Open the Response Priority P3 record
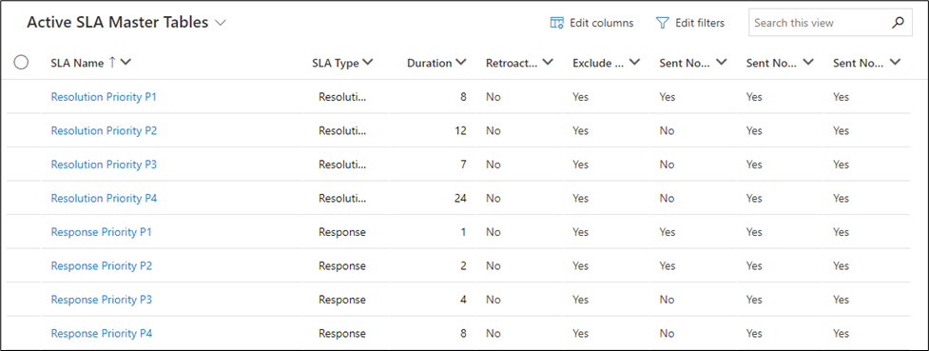The width and height of the screenshot is (929, 351). pyautogui.click(x=102, y=300)
